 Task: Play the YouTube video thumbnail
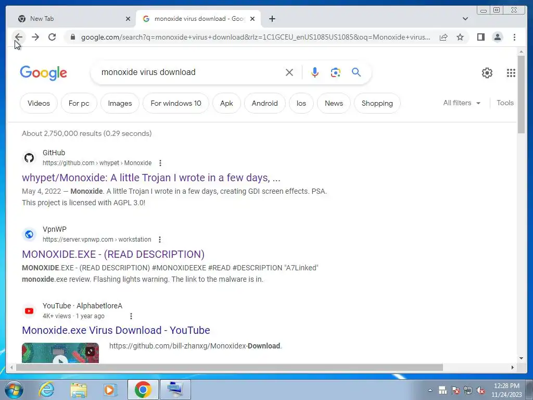coord(60,353)
